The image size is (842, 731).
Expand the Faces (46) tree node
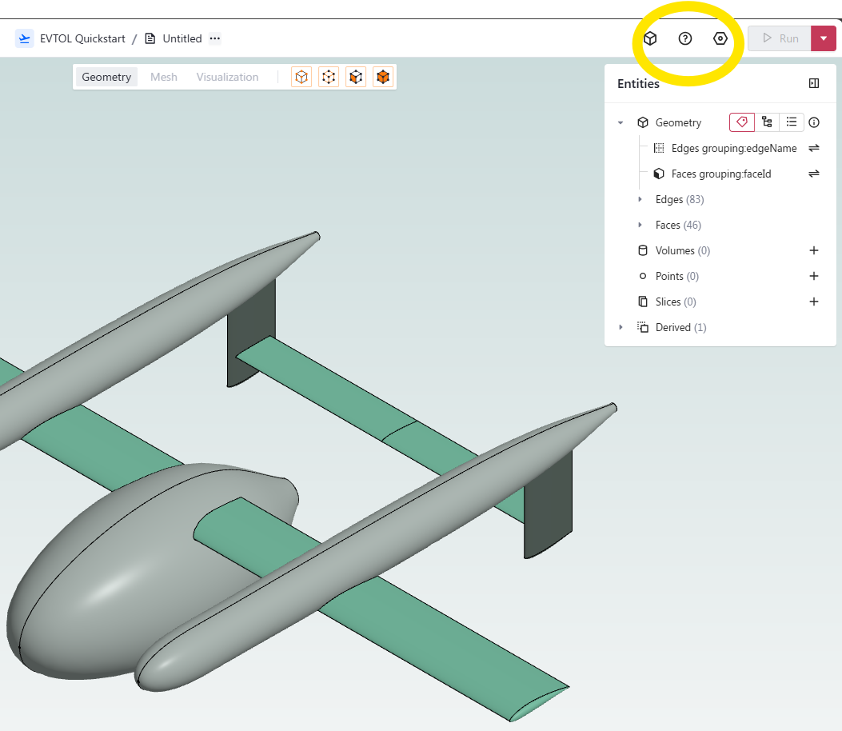(639, 225)
